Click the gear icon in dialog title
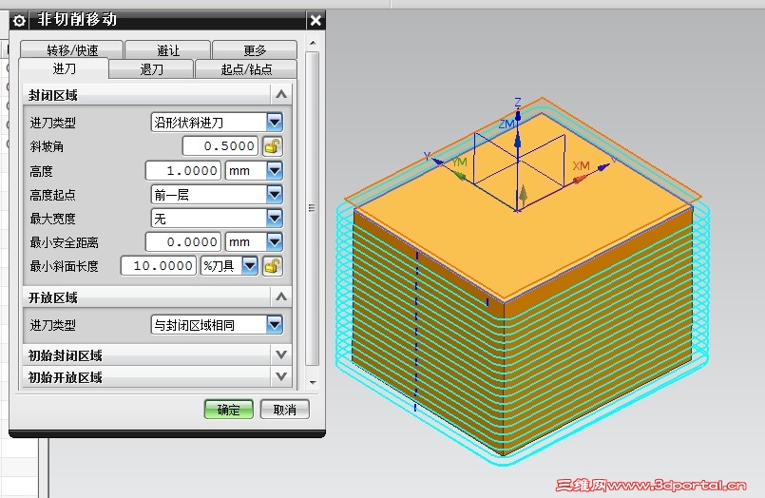The width and height of the screenshot is (765, 498). click(x=19, y=21)
